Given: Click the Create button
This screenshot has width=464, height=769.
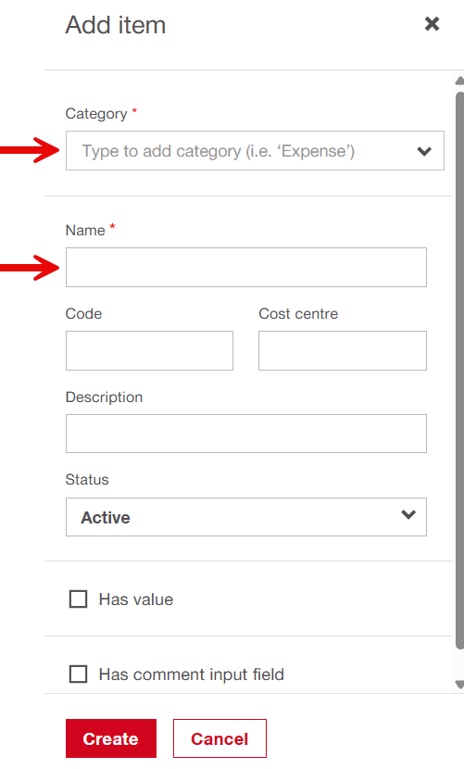Looking at the screenshot, I should point(111,738).
